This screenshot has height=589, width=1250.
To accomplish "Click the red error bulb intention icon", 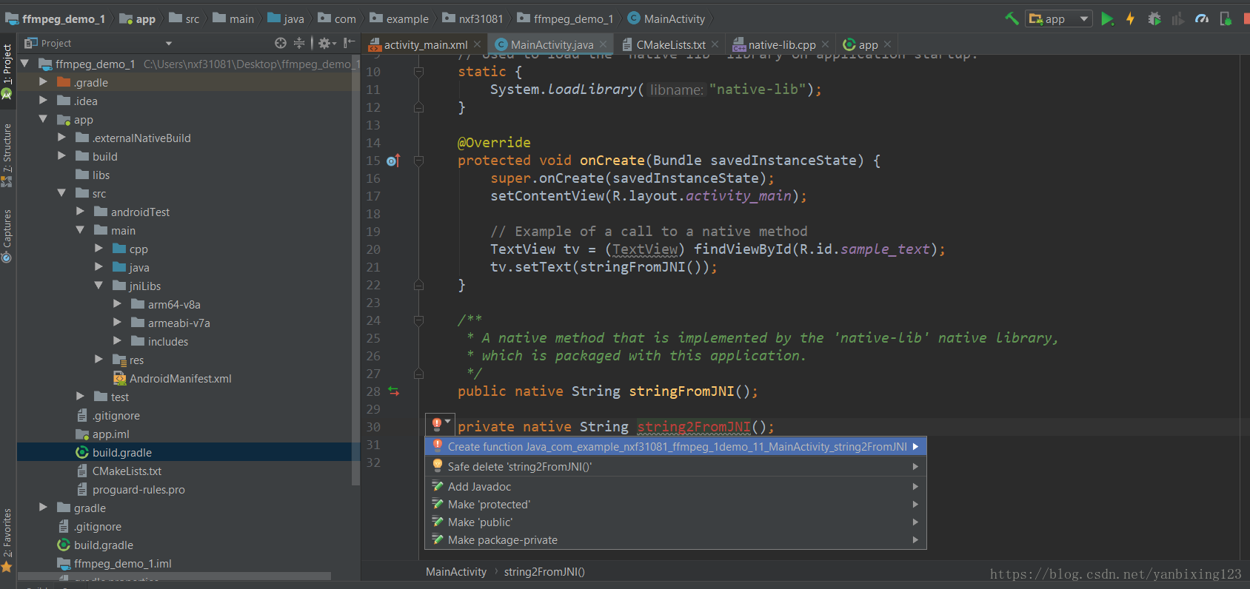I will click(x=437, y=424).
